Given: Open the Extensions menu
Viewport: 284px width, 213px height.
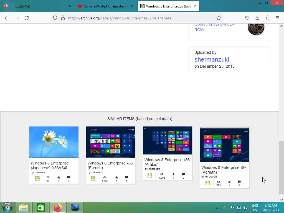Looking at the screenshot, I should (267, 18).
